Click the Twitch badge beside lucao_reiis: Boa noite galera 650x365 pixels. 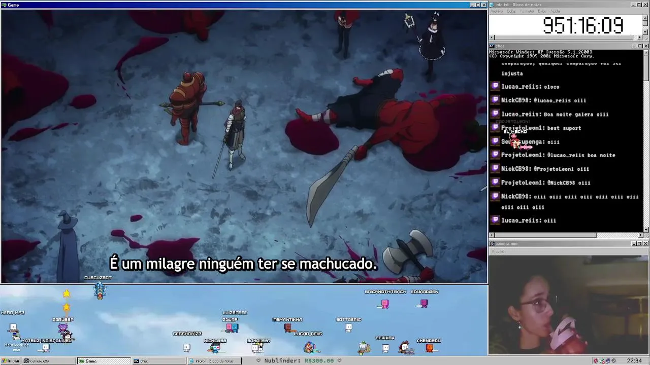(496, 114)
